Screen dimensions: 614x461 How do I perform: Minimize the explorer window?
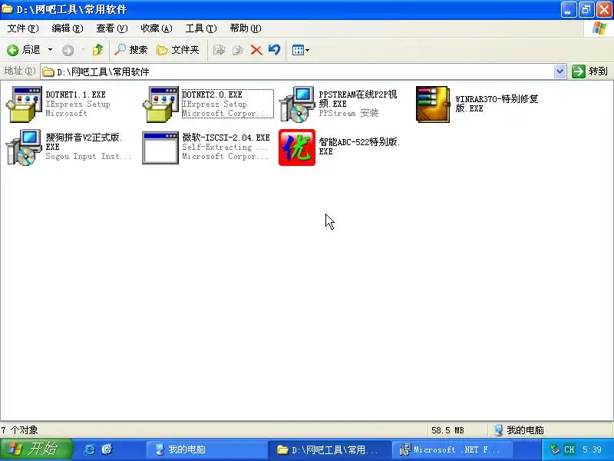[569, 9]
